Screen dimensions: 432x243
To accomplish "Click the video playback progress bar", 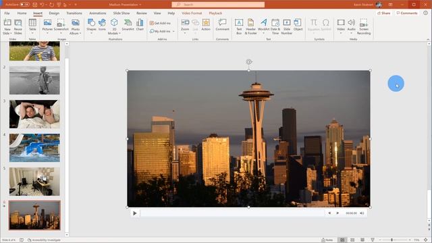I will coord(232,213).
